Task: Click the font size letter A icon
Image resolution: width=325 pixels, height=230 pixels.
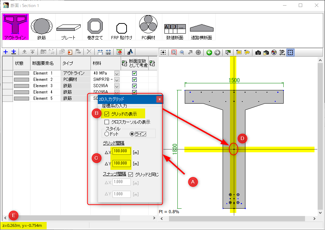Action: pos(130,52)
